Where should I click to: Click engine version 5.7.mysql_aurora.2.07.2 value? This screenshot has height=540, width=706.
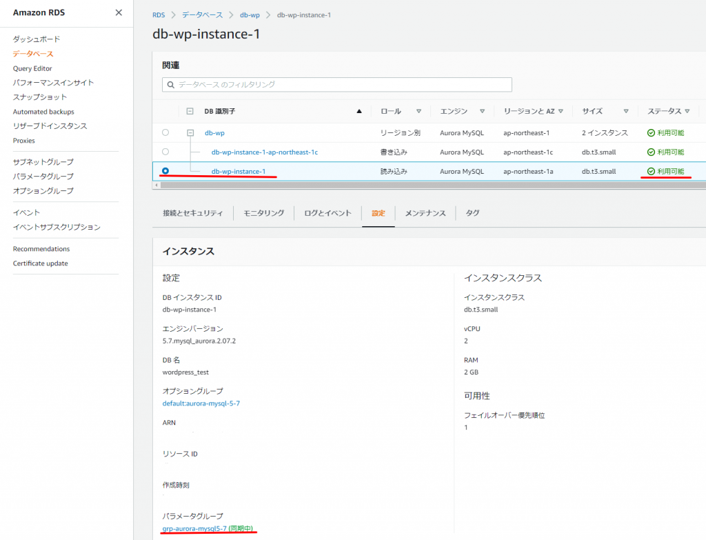[199, 341]
